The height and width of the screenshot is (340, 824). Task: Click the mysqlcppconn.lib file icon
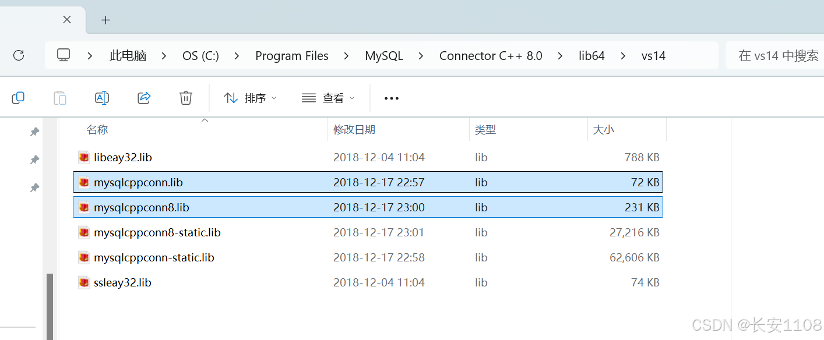tap(84, 182)
